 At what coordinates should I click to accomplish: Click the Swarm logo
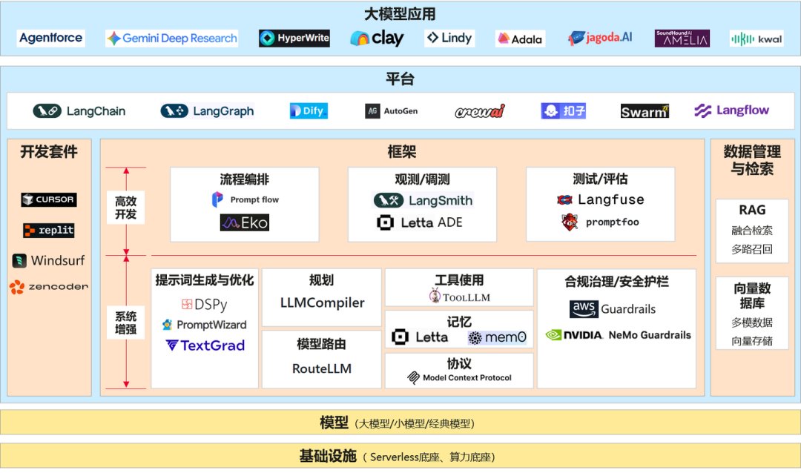pyautogui.click(x=645, y=111)
